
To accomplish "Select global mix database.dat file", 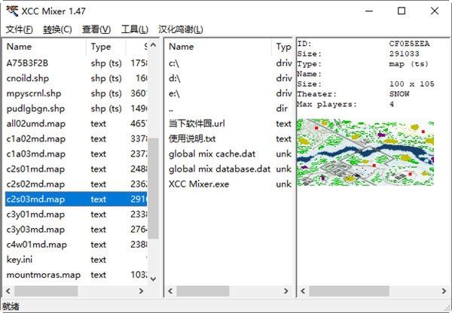I will [229, 169].
